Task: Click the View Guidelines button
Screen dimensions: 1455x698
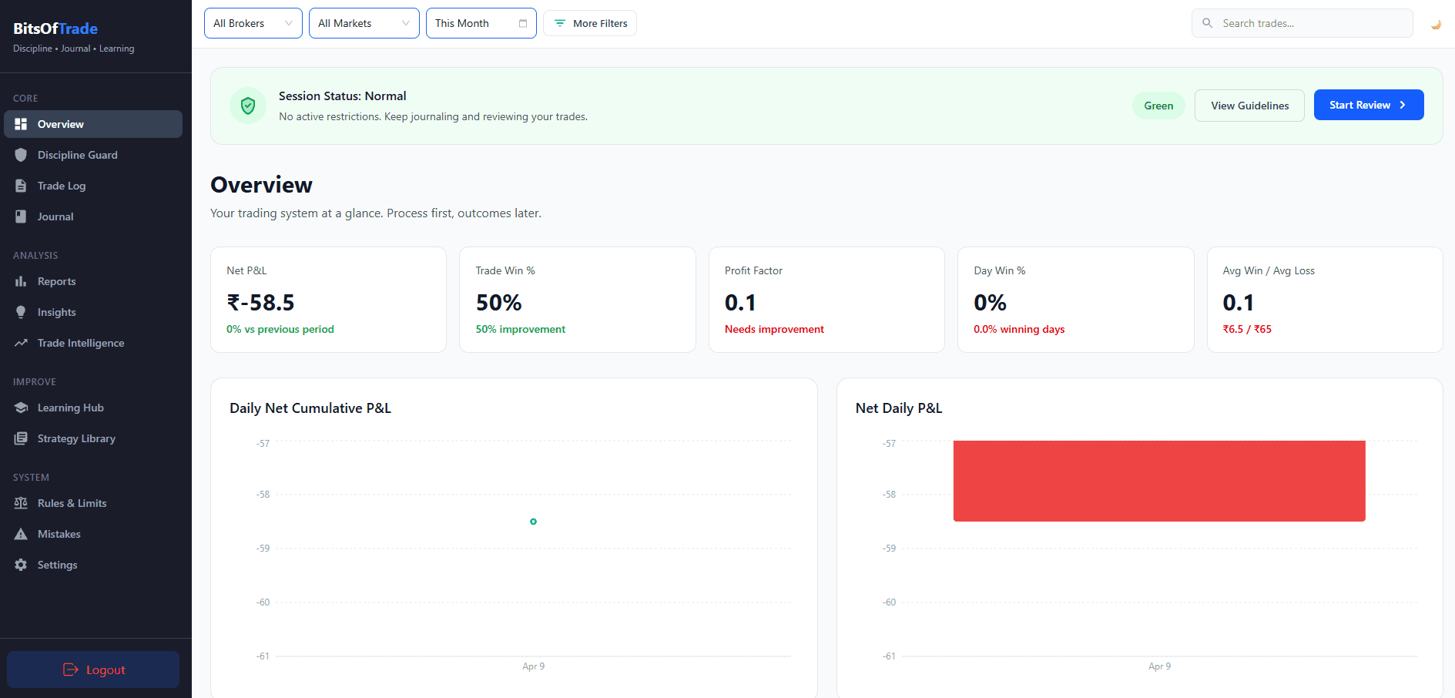Action: pos(1249,106)
